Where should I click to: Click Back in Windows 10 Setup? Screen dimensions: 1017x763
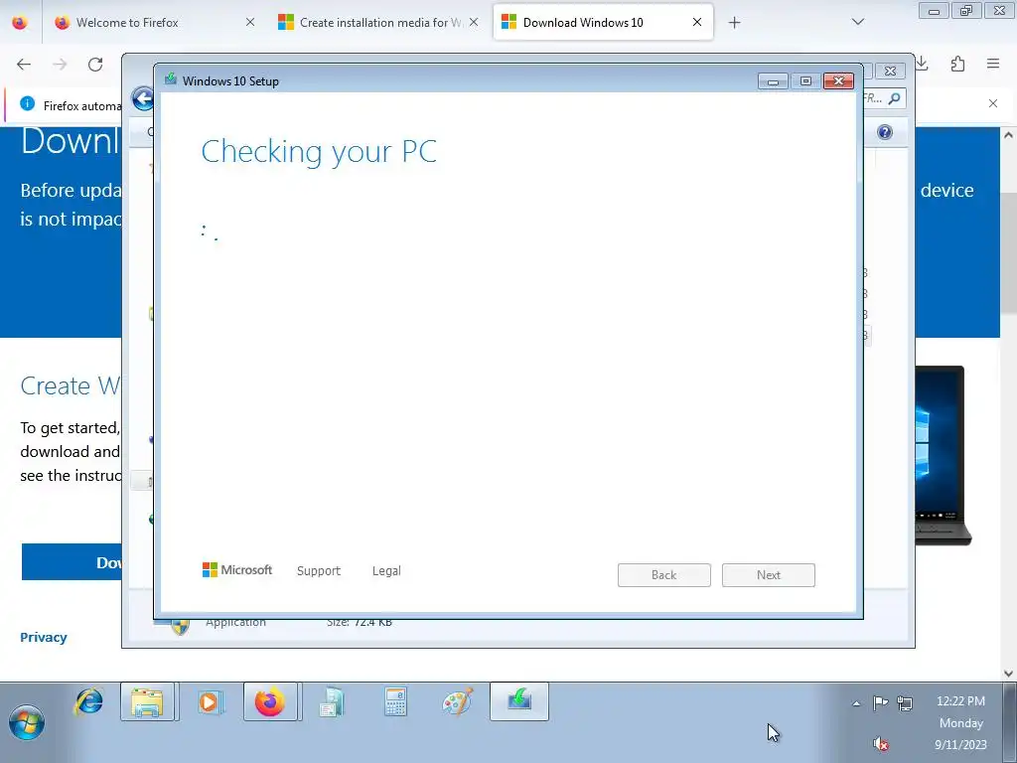[664, 575]
